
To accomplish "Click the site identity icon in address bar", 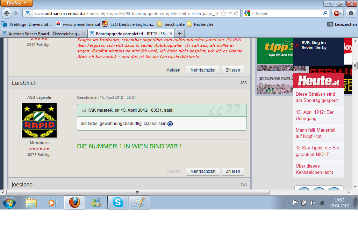I will [28, 14].
